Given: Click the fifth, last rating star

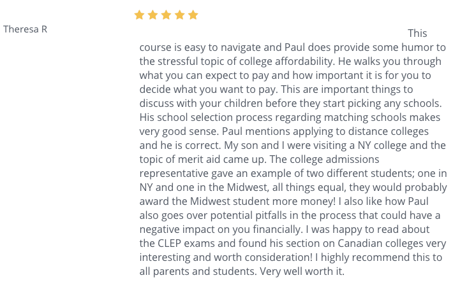Looking at the screenshot, I should click(193, 15).
